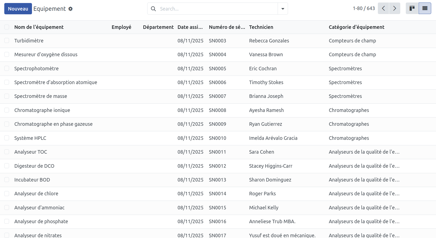Sort by Technicien column header
The image size is (436, 238).
coord(261,27)
